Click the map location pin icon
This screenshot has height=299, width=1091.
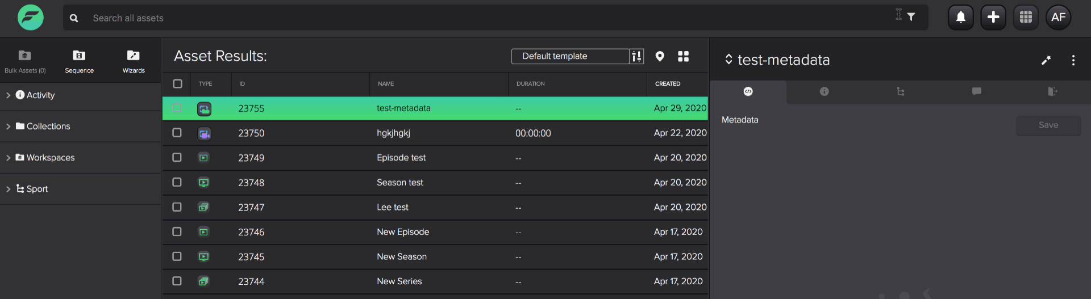point(660,56)
